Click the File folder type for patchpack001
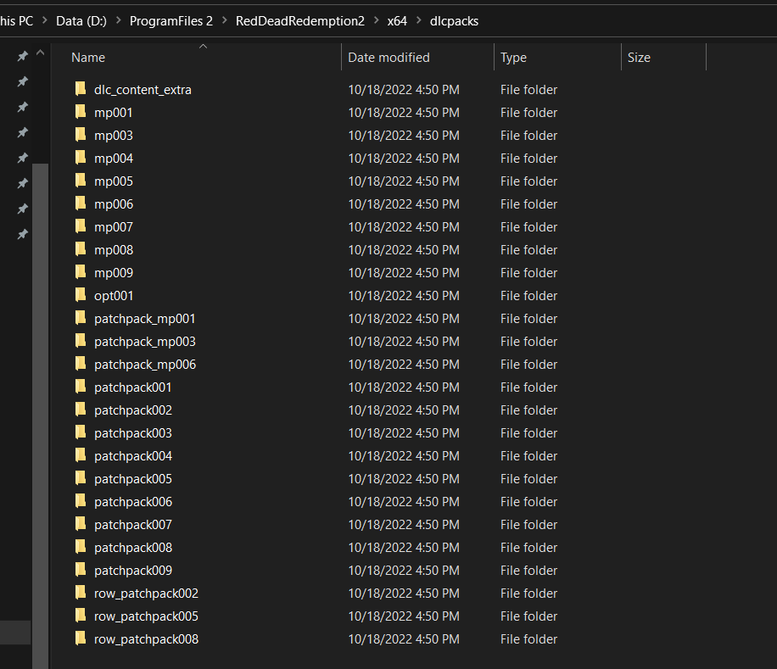This screenshot has width=777, height=669. click(x=528, y=387)
